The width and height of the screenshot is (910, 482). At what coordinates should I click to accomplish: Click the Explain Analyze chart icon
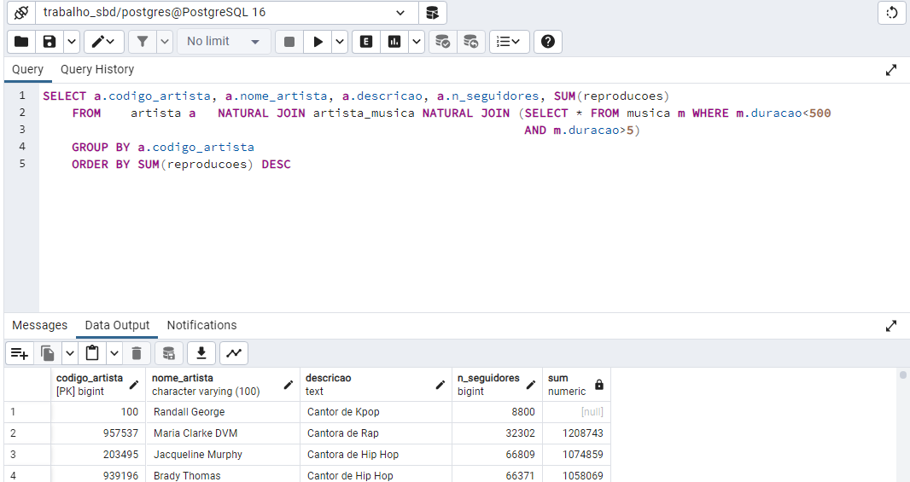click(x=394, y=42)
